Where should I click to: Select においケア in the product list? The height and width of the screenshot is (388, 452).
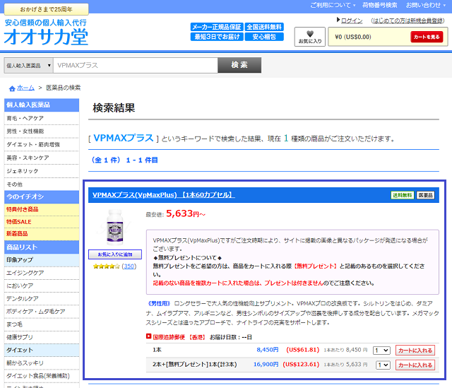coord(42,286)
